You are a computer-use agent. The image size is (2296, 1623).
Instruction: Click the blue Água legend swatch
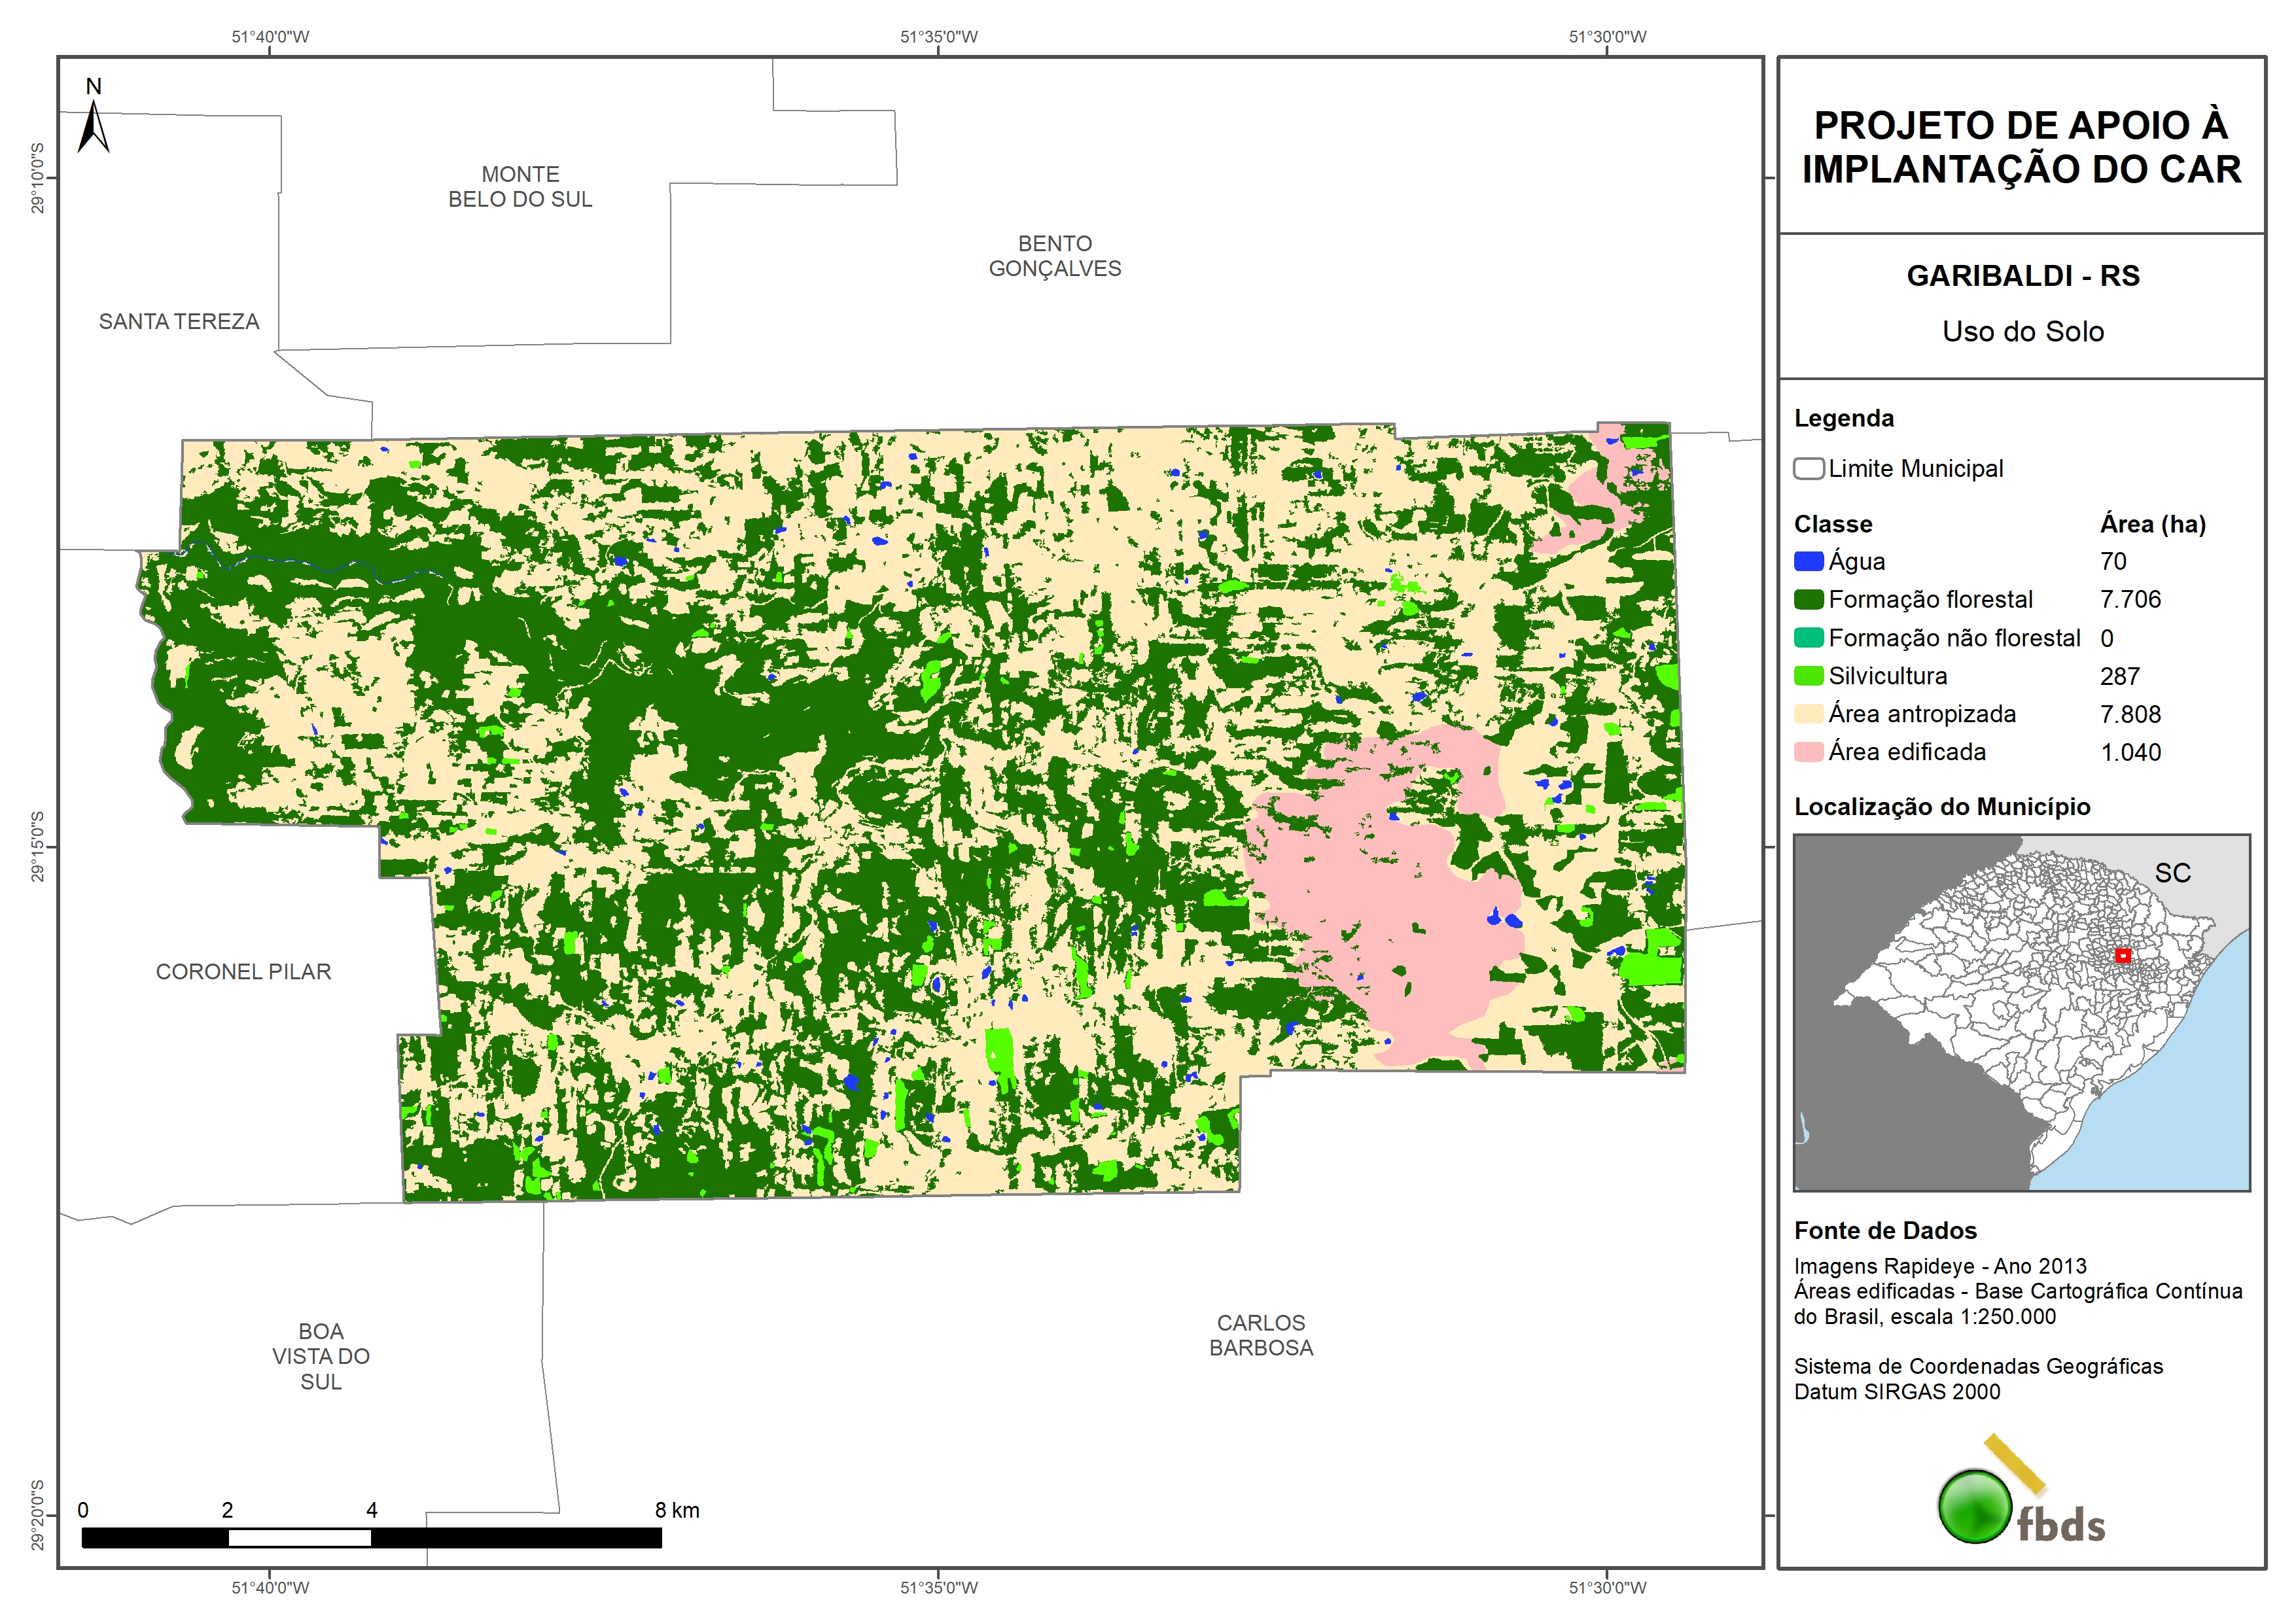pyautogui.click(x=1808, y=561)
